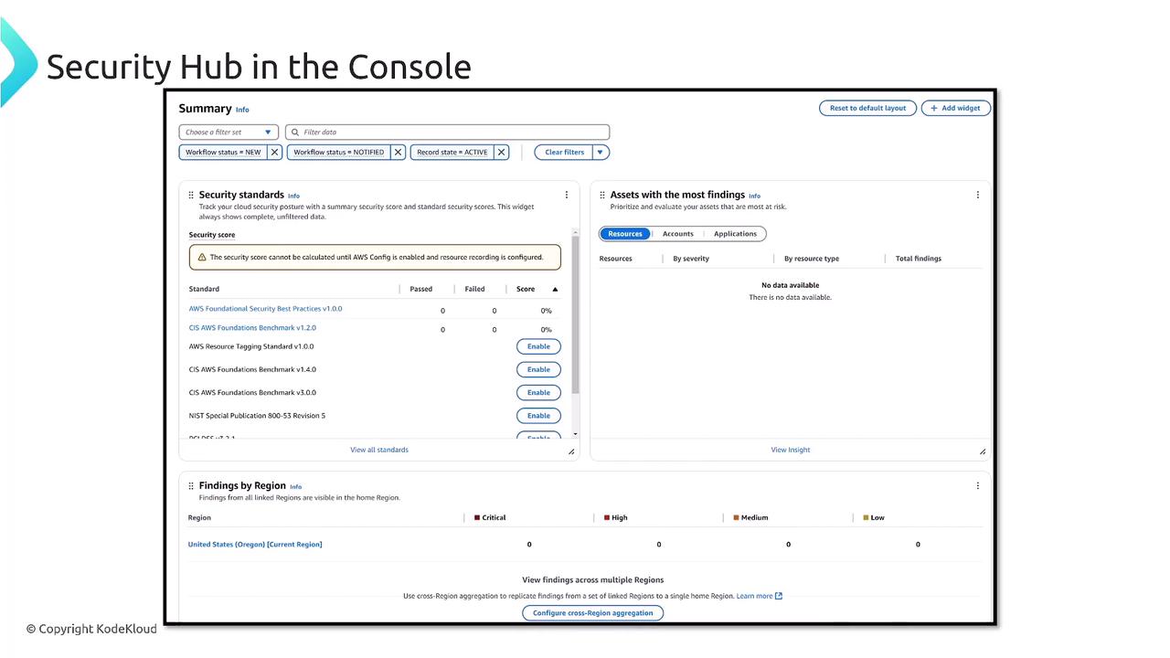This screenshot has width=1170, height=658.
Task: Click the Add widget button
Action: 955,108
